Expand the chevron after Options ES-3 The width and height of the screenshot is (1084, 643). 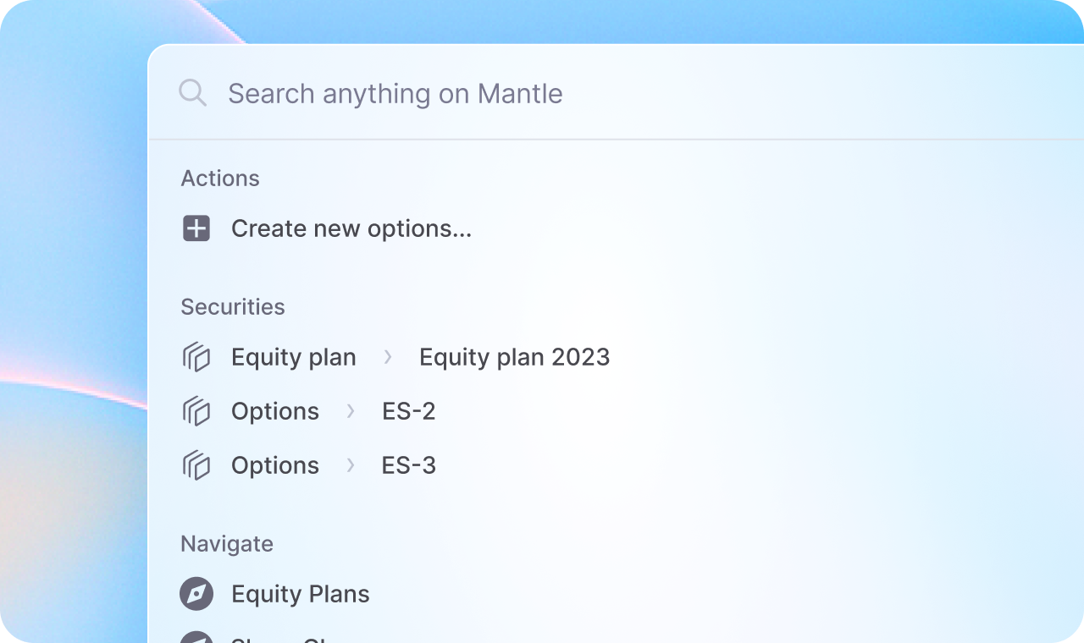[x=351, y=465]
